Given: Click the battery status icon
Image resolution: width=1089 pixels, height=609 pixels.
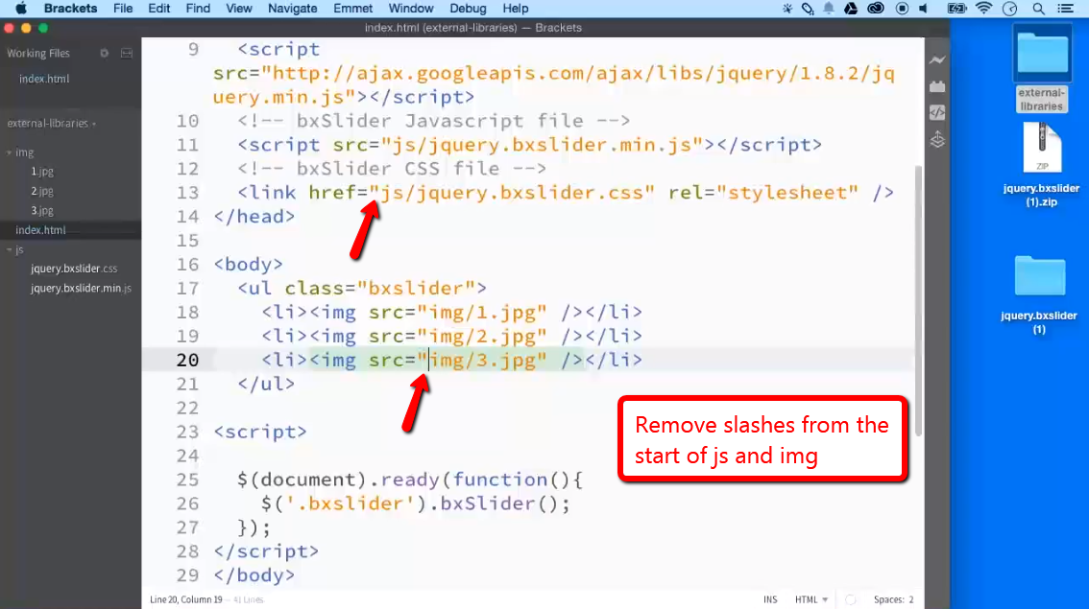Looking at the screenshot, I should 957,9.
